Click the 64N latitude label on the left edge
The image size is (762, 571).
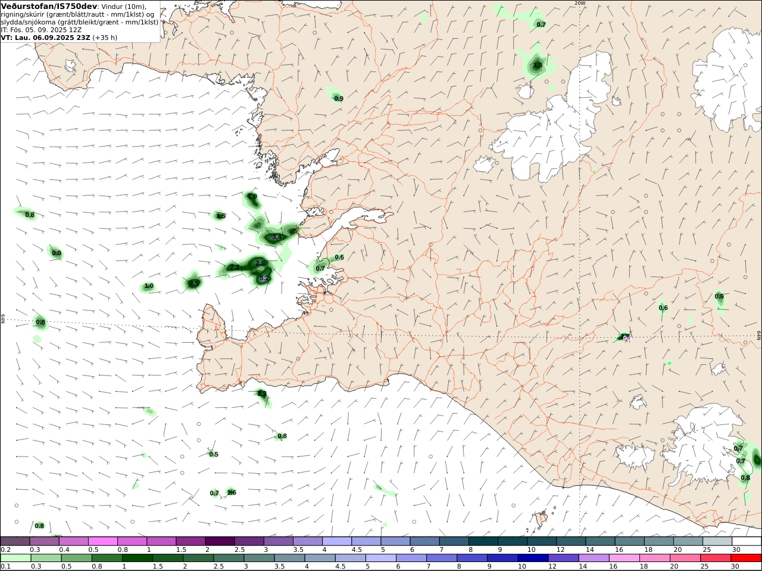[3, 319]
